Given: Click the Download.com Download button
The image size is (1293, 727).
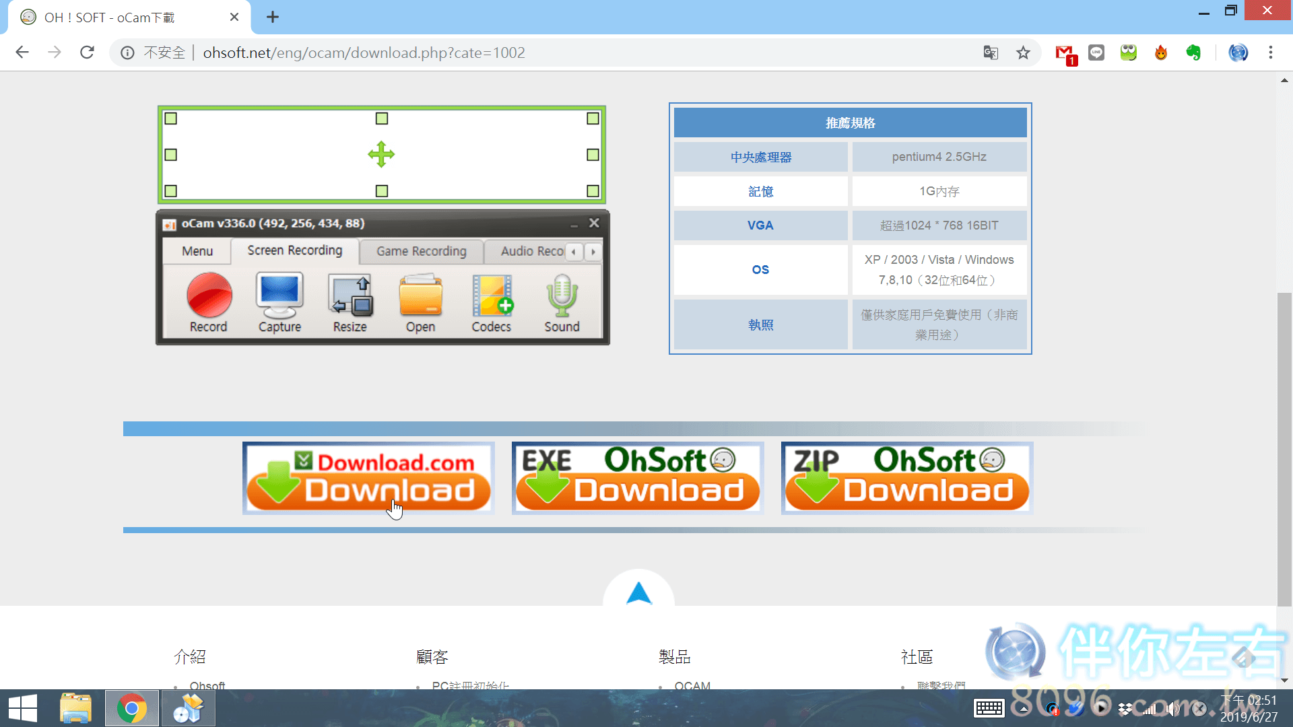Looking at the screenshot, I should point(368,478).
